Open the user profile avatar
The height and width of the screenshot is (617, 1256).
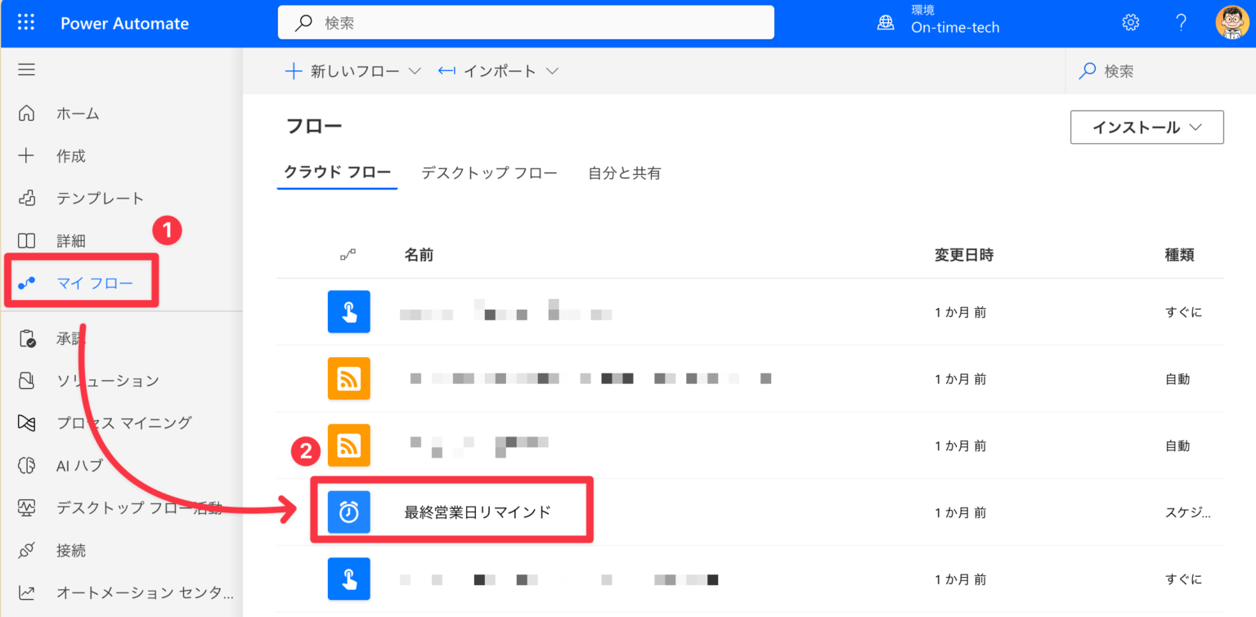coord(1232,23)
